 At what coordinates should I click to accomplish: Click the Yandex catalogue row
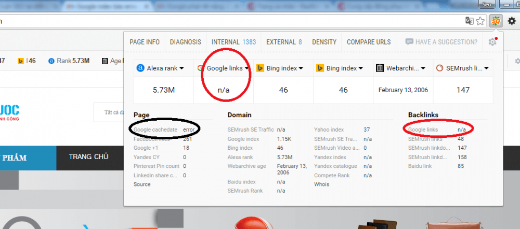pyautogui.click(x=343, y=166)
